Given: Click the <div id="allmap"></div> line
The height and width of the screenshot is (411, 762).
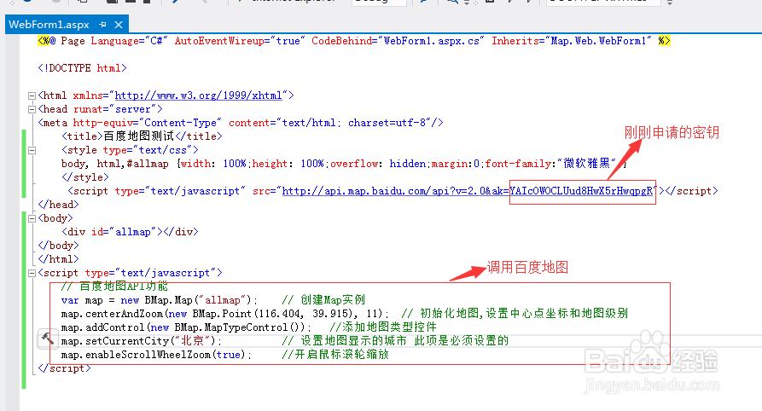Looking at the screenshot, I should click(131, 232).
